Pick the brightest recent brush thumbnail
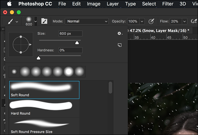The height and width of the screenshot is (135, 198). click(x=69, y=71)
